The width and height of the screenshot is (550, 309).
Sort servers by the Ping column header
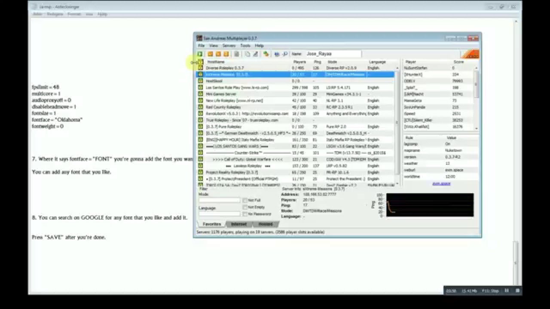point(318,62)
